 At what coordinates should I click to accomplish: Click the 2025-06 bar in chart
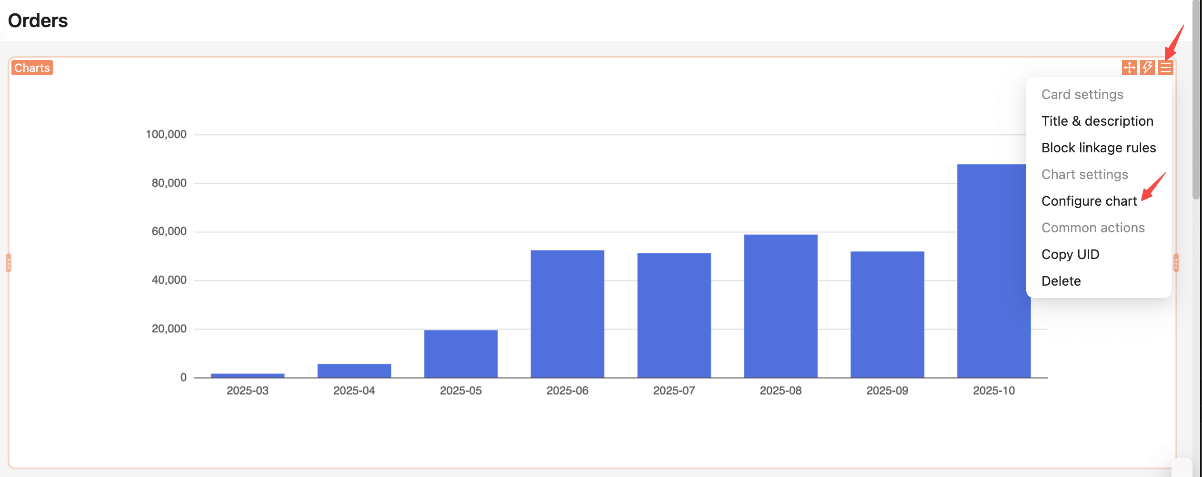tap(567, 314)
